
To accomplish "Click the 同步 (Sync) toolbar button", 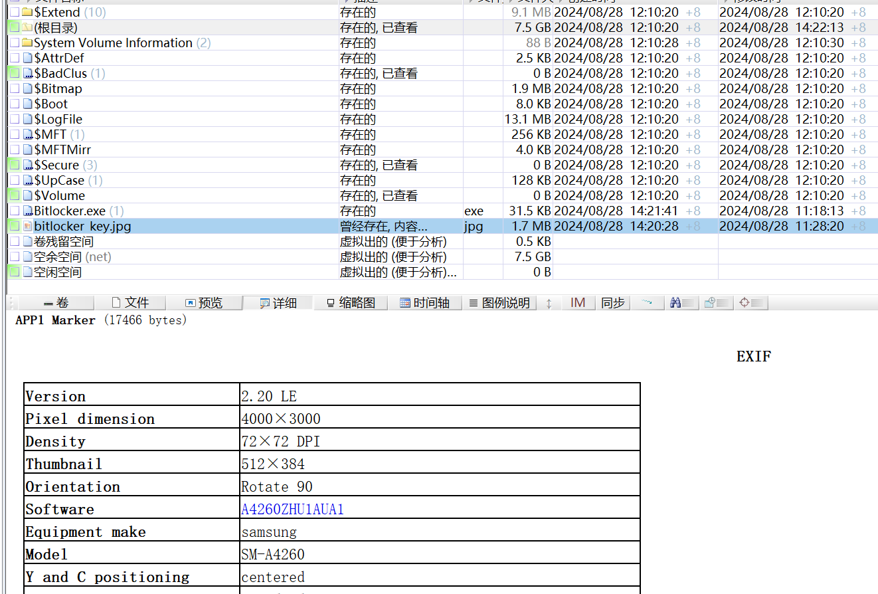I will coord(612,302).
